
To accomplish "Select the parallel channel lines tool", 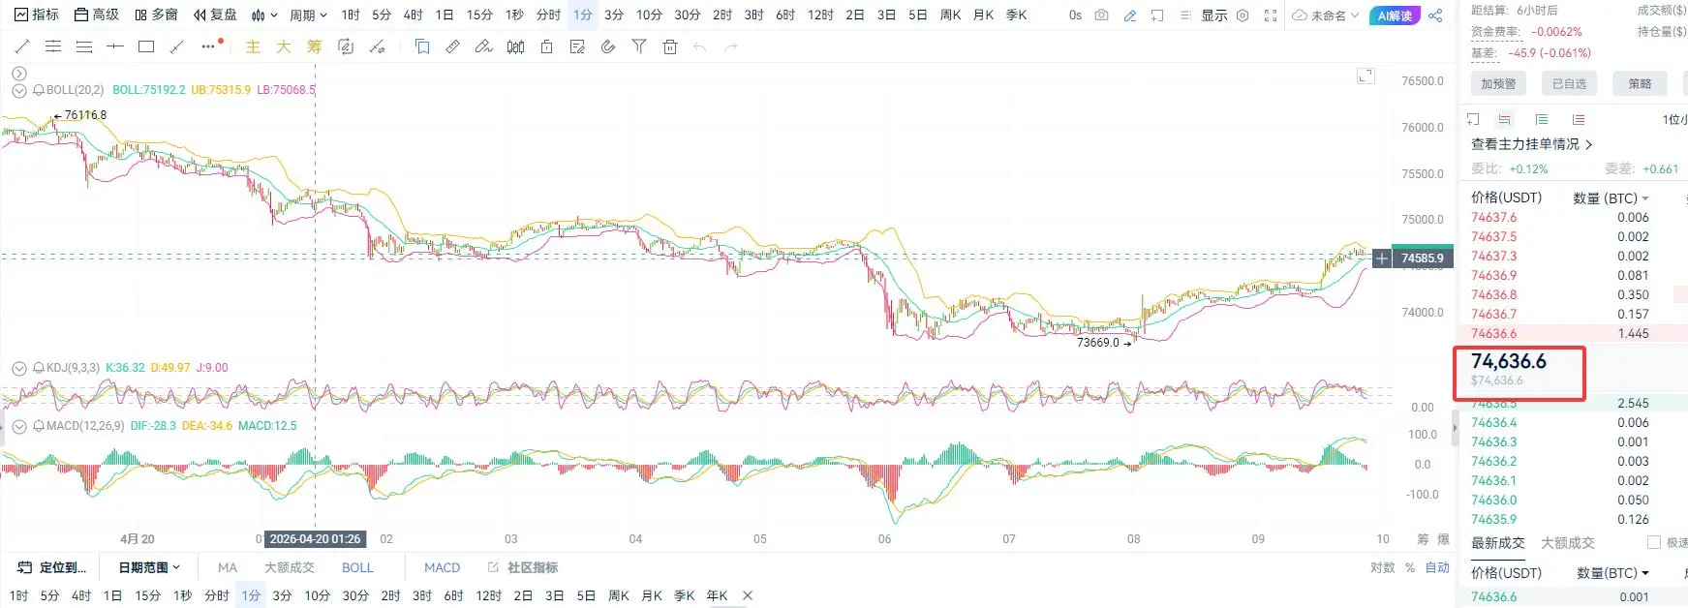I will pyautogui.click(x=53, y=46).
